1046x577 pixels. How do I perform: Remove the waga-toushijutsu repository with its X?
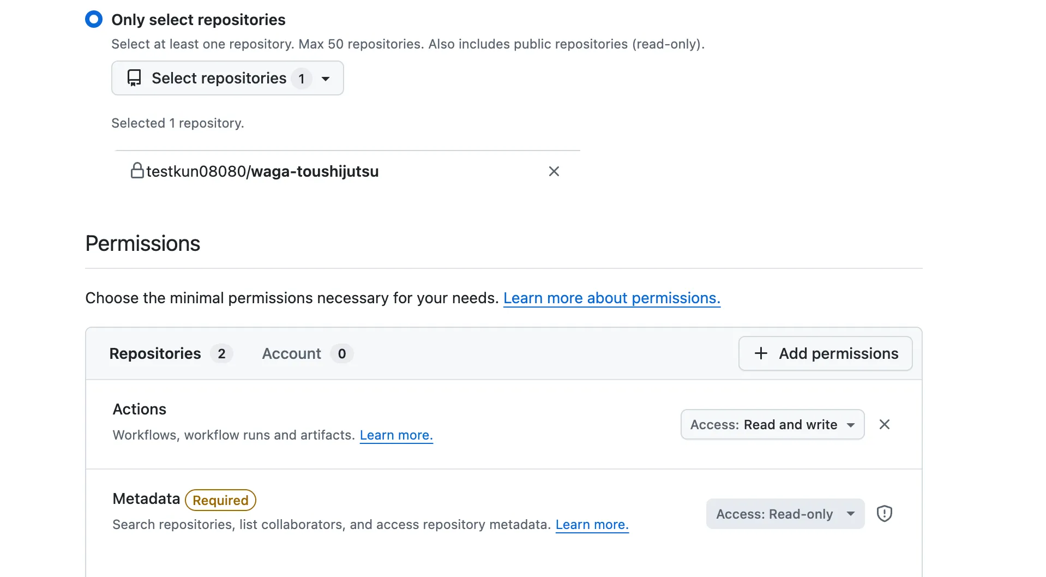pos(554,171)
